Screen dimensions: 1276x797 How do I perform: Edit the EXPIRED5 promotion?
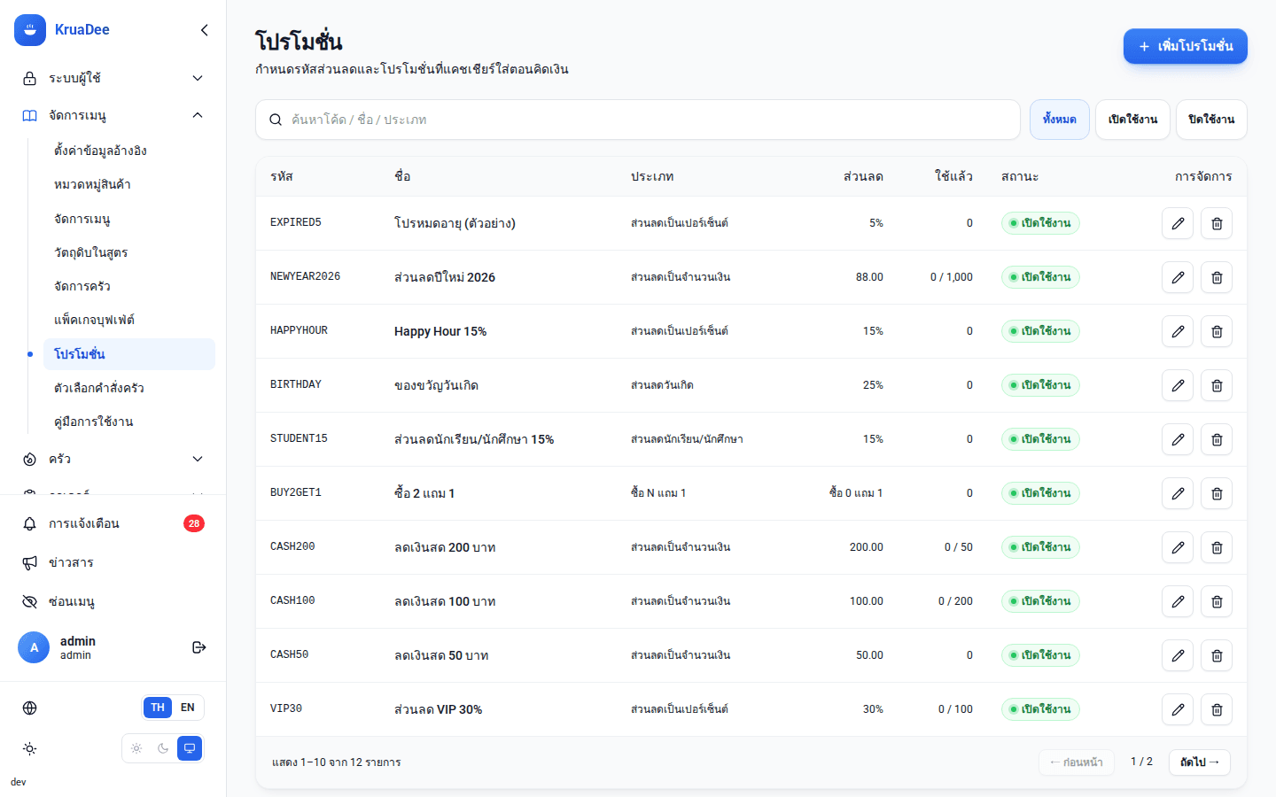pyautogui.click(x=1178, y=223)
